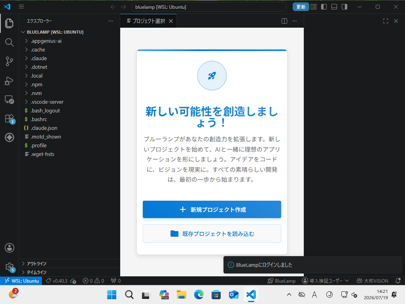Click 新規プロジェクト作成 button
The height and width of the screenshot is (304, 405).
point(212,209)
